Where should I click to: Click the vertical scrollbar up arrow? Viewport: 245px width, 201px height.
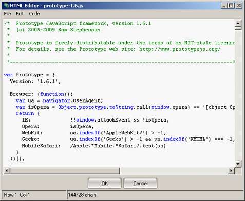(238, 23)
